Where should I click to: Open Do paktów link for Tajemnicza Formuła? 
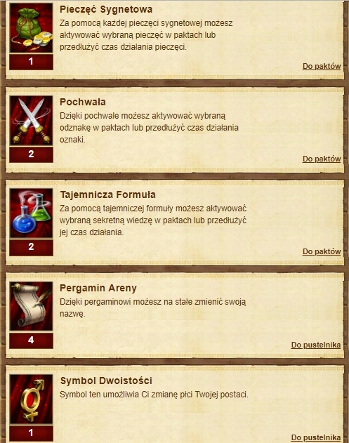coord(322,251)
